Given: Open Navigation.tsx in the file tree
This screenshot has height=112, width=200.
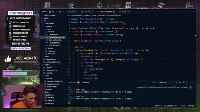Looking at the screenshot, I should tap(54, 43).
